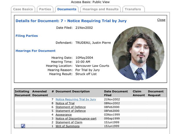
Task: Open Notice Requiring Trial by Jury link
Action: pos(76,99)
